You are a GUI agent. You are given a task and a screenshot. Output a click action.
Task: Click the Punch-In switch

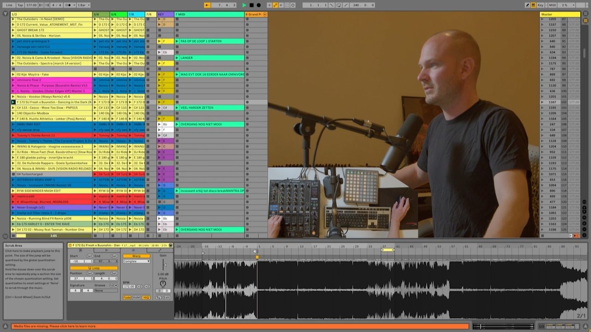[331, 5]
